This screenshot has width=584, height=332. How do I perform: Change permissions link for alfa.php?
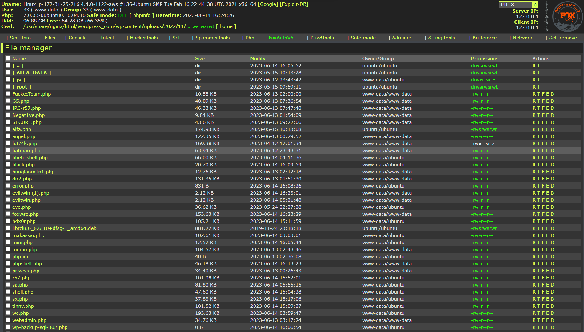coord(484,129)
